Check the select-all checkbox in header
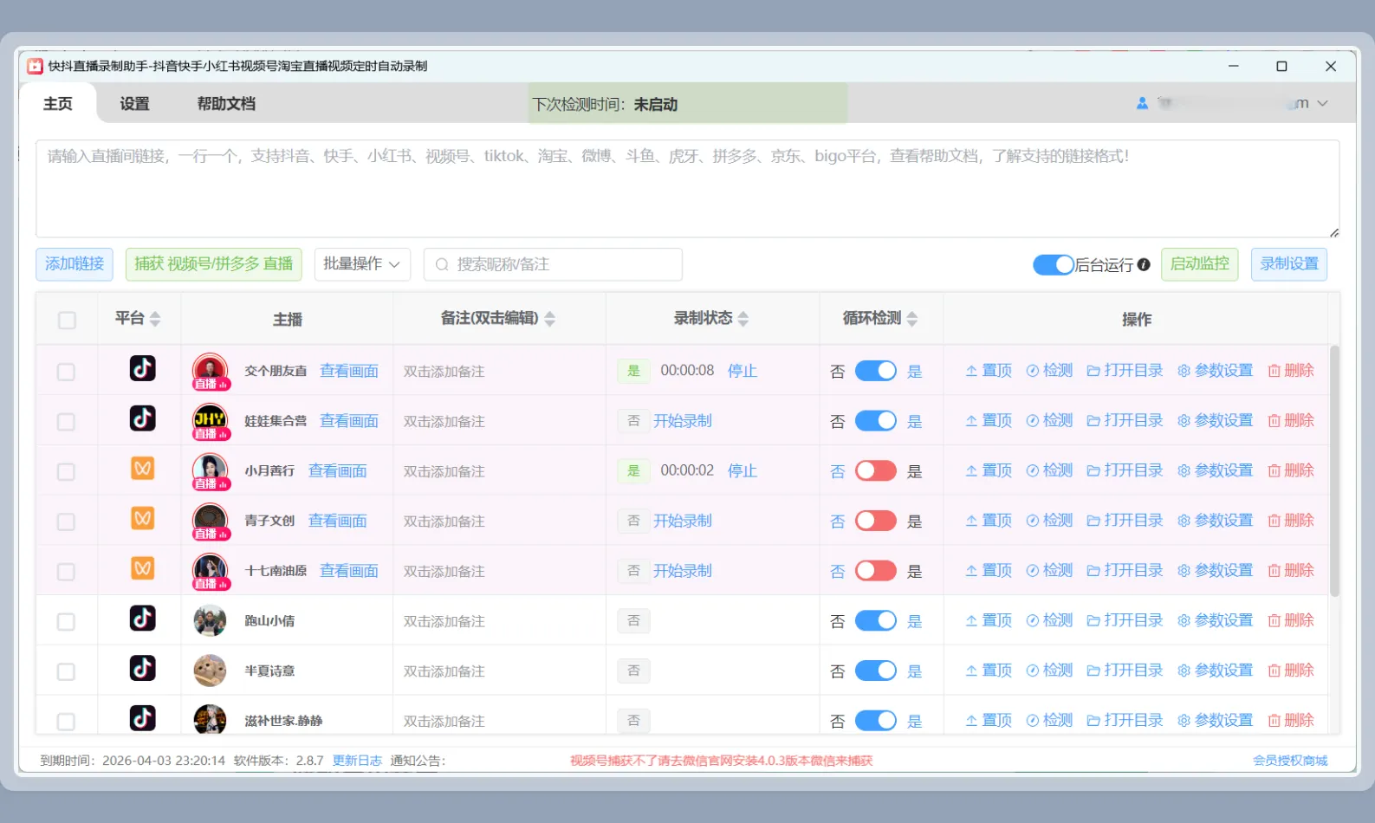 tap(67, 320)
